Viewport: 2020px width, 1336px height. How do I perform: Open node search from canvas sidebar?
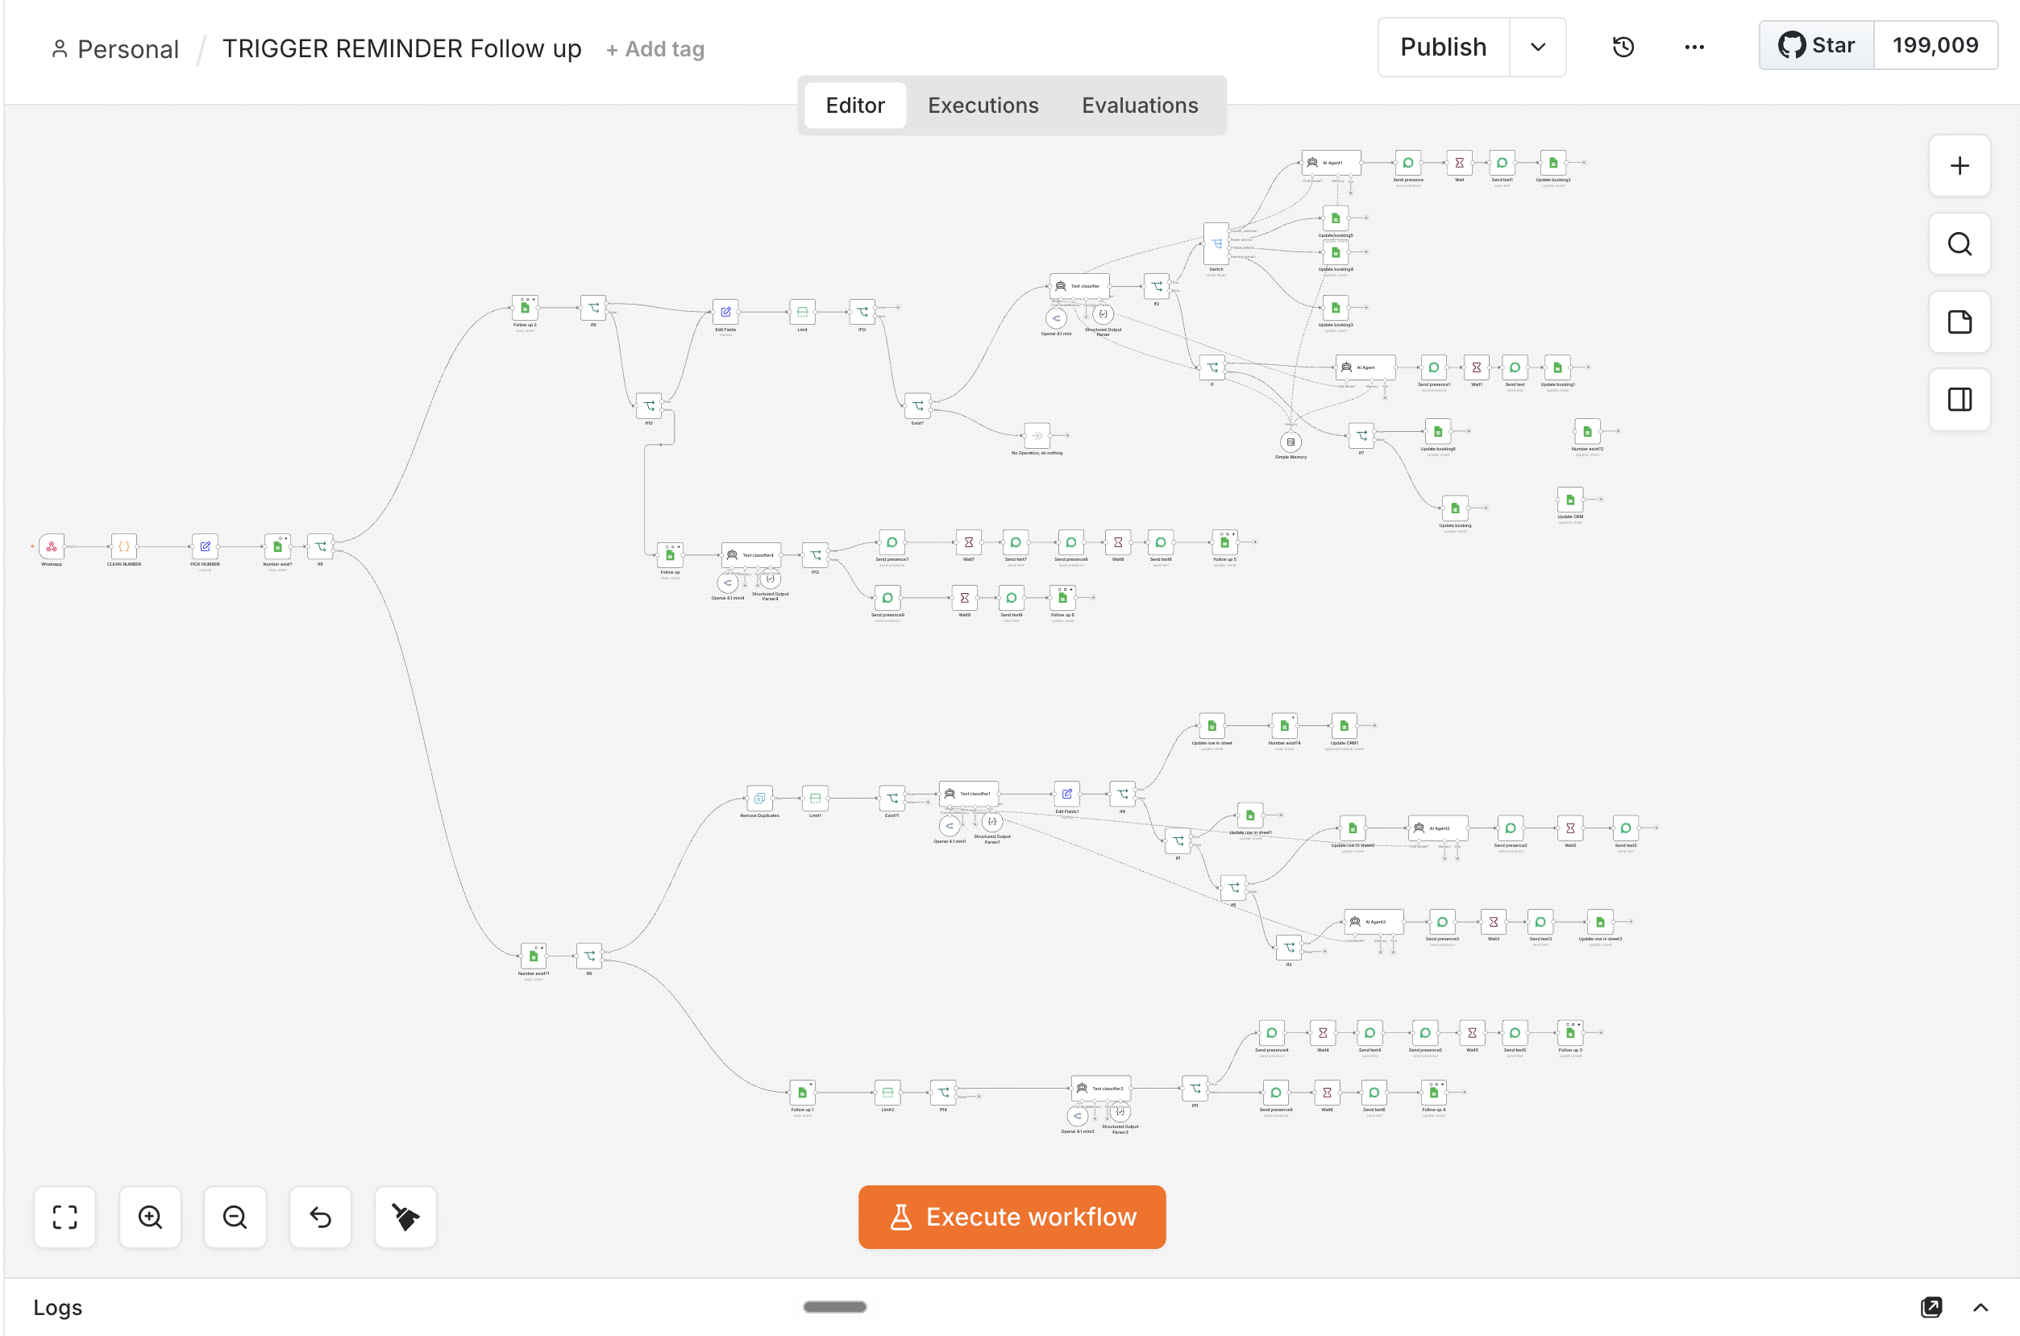1960,243
